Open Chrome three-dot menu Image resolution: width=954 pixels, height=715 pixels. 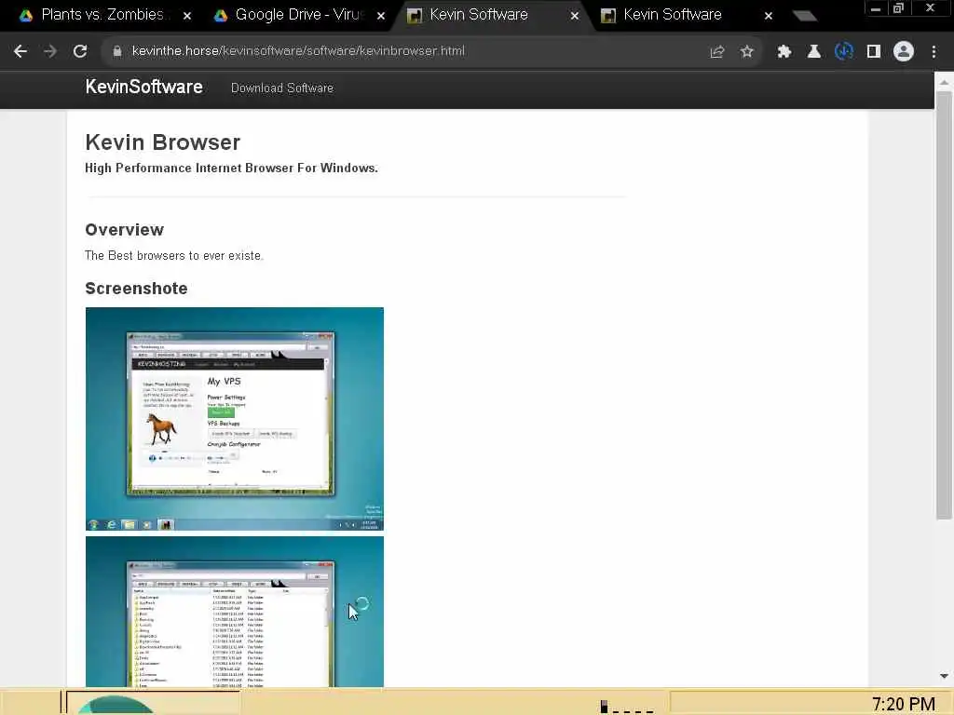point(934,52)
